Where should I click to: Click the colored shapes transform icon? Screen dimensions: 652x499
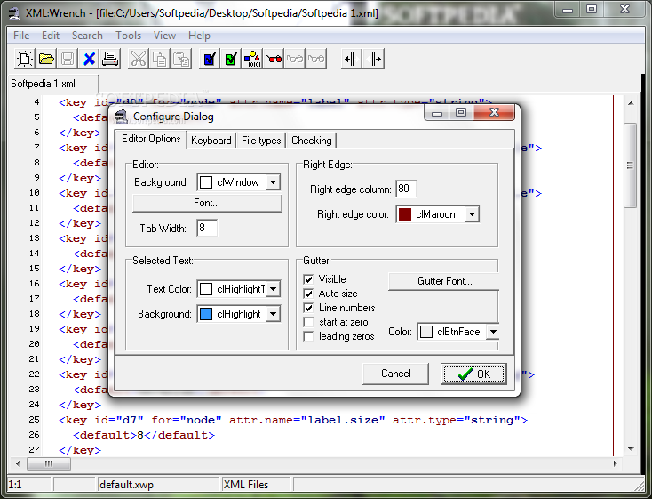252,59
